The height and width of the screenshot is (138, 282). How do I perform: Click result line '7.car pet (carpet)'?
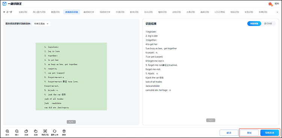click(x=154, y=57)
